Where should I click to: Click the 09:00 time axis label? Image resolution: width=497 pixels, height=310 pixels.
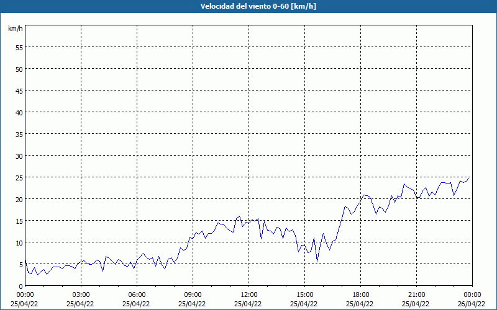pyautogui.click(x=193, y=295)
